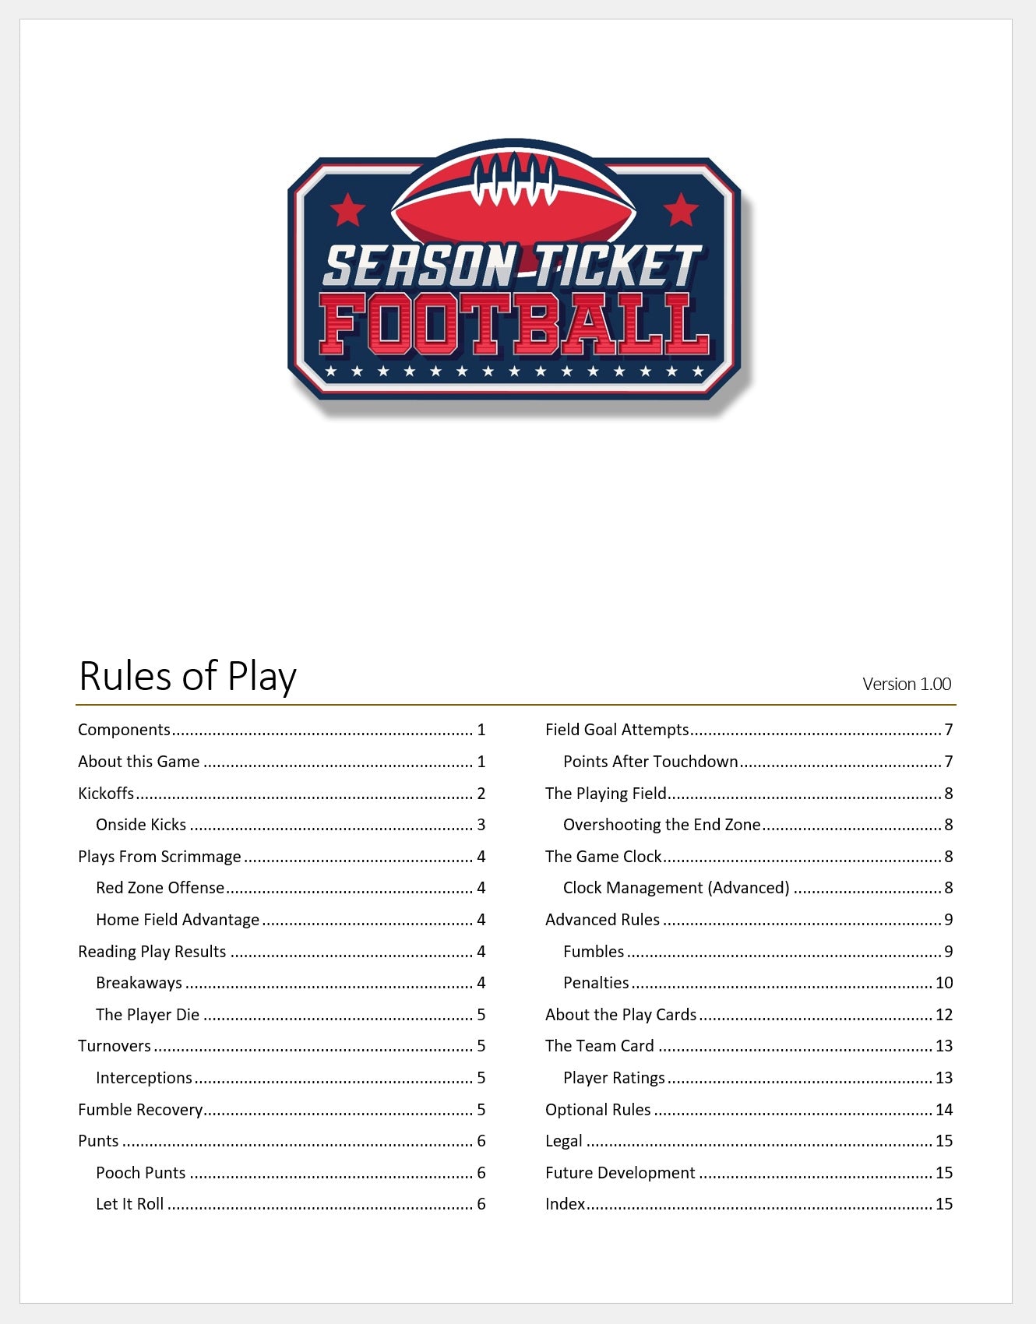Click the Rules of Play heading
This screenshot has height=1324, width=1036.
click(x=188, y=676)
